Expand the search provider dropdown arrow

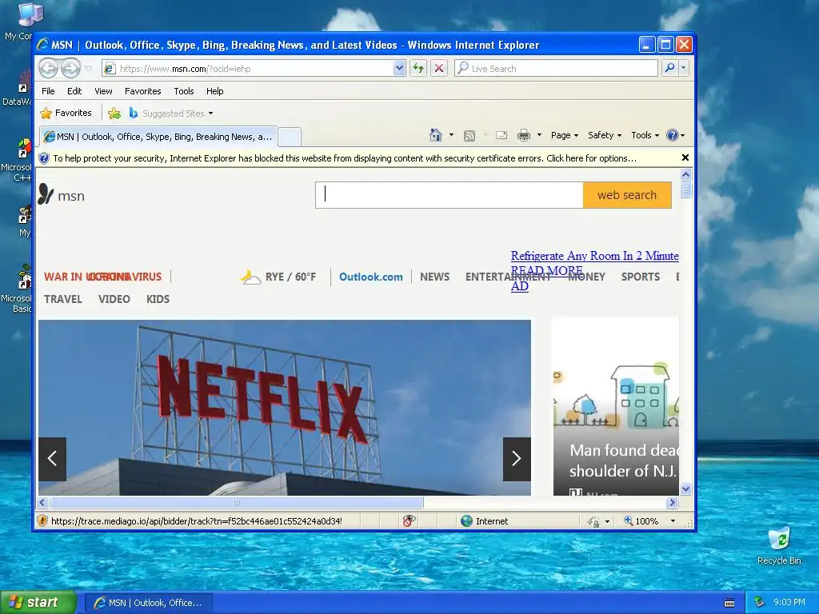tap(683, 68)
